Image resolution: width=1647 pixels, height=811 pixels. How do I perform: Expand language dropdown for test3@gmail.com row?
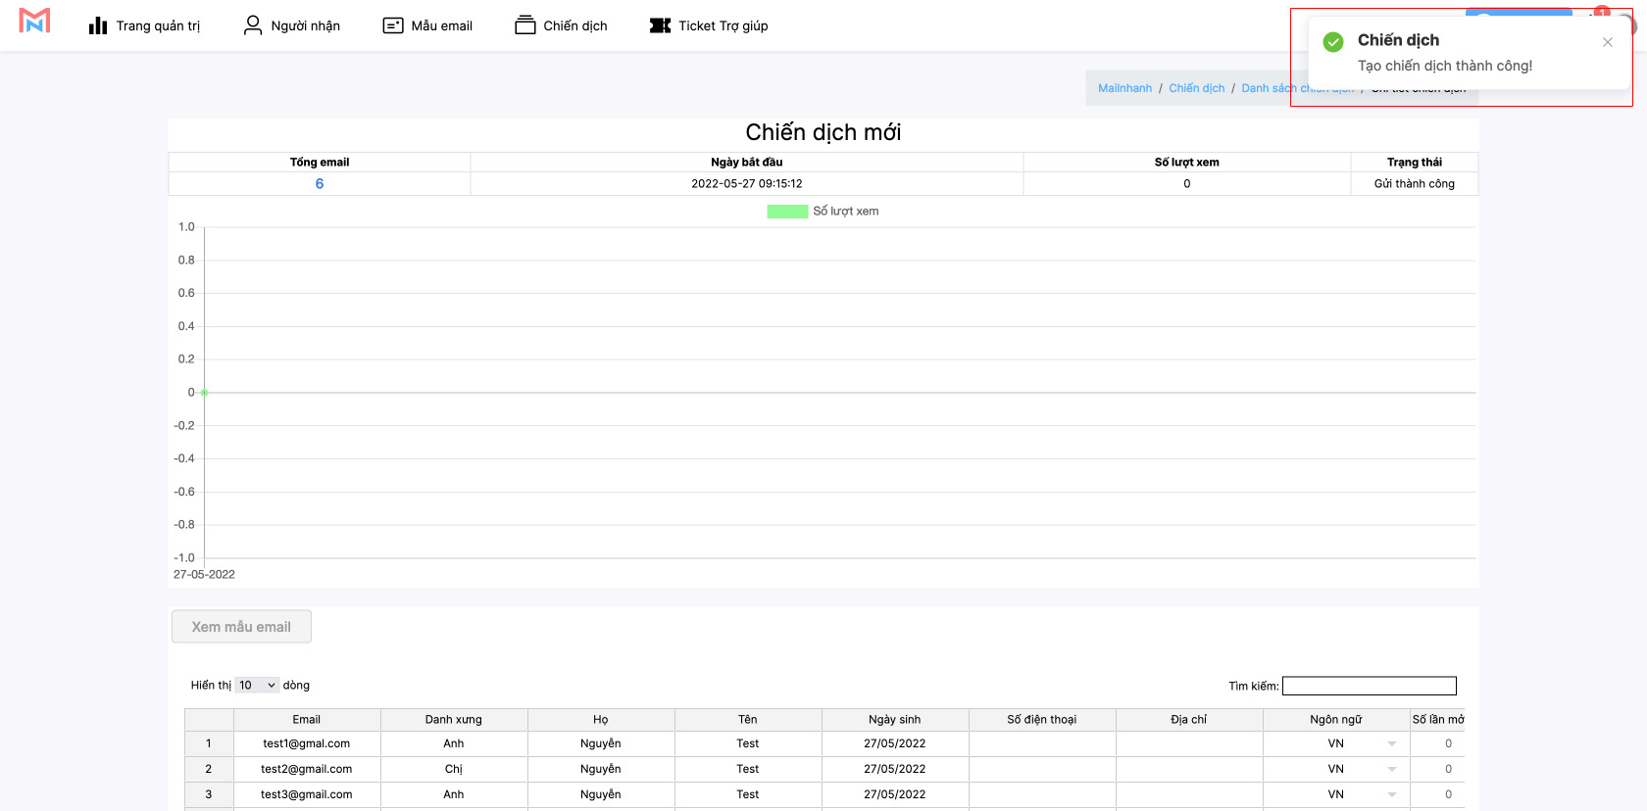pyautogui.click(x=1391, y=795)
